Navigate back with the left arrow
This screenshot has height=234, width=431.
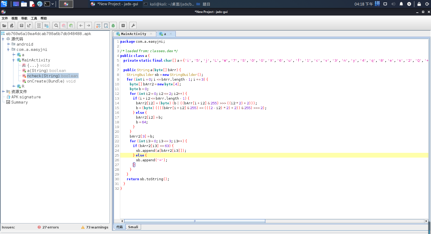pos(81,26)
